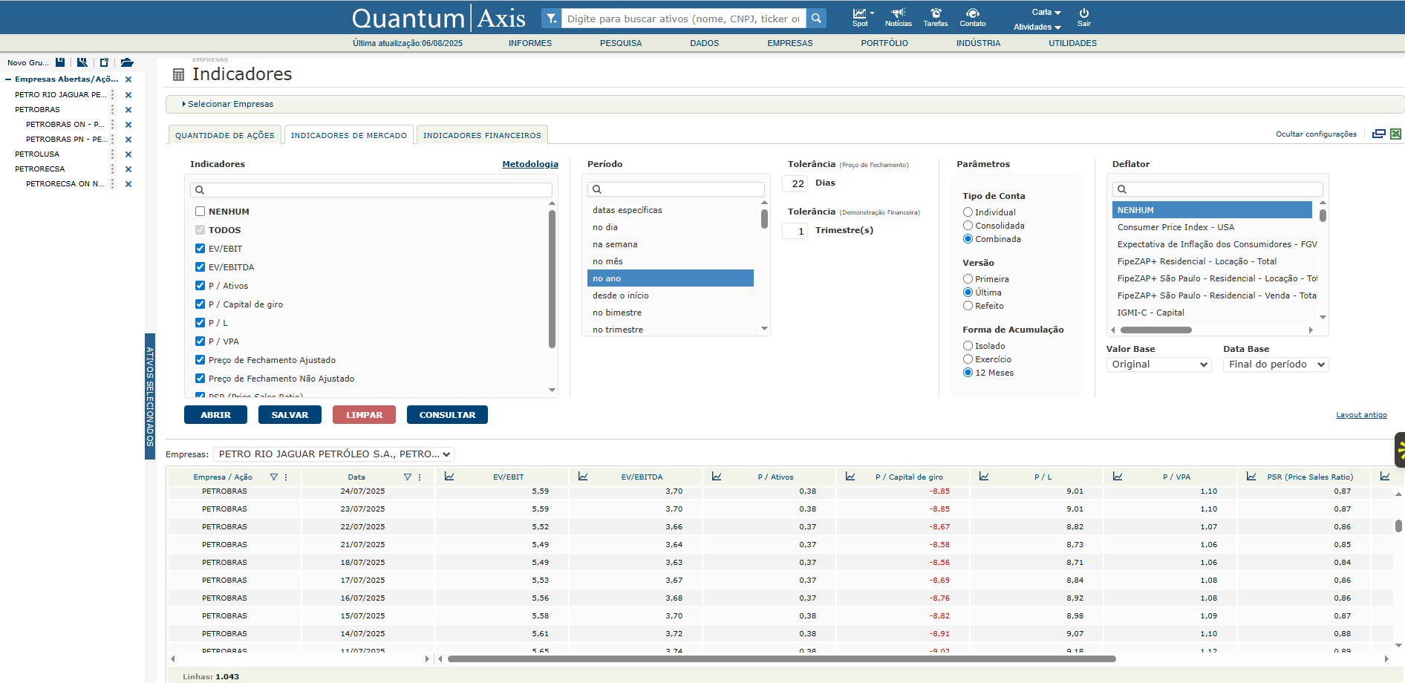Open the dropdown arrow next to Spot
Image resolution: width=1405 pixels, height=683 pixels.
point(873,13)
